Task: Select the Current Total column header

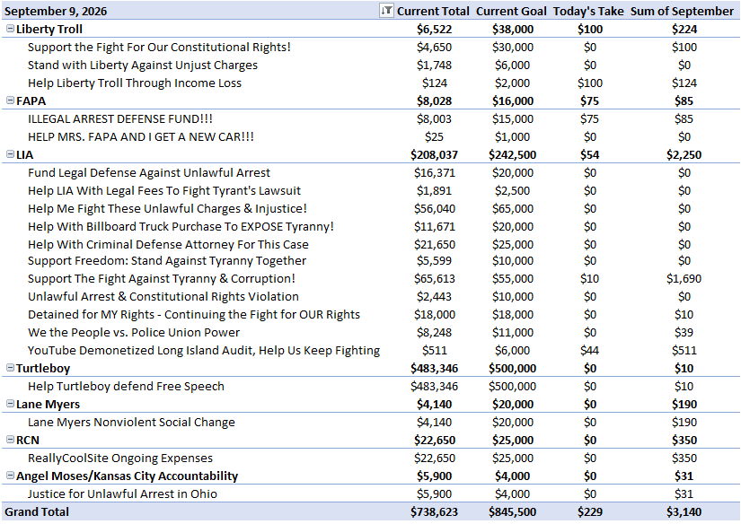Action: 433,11
